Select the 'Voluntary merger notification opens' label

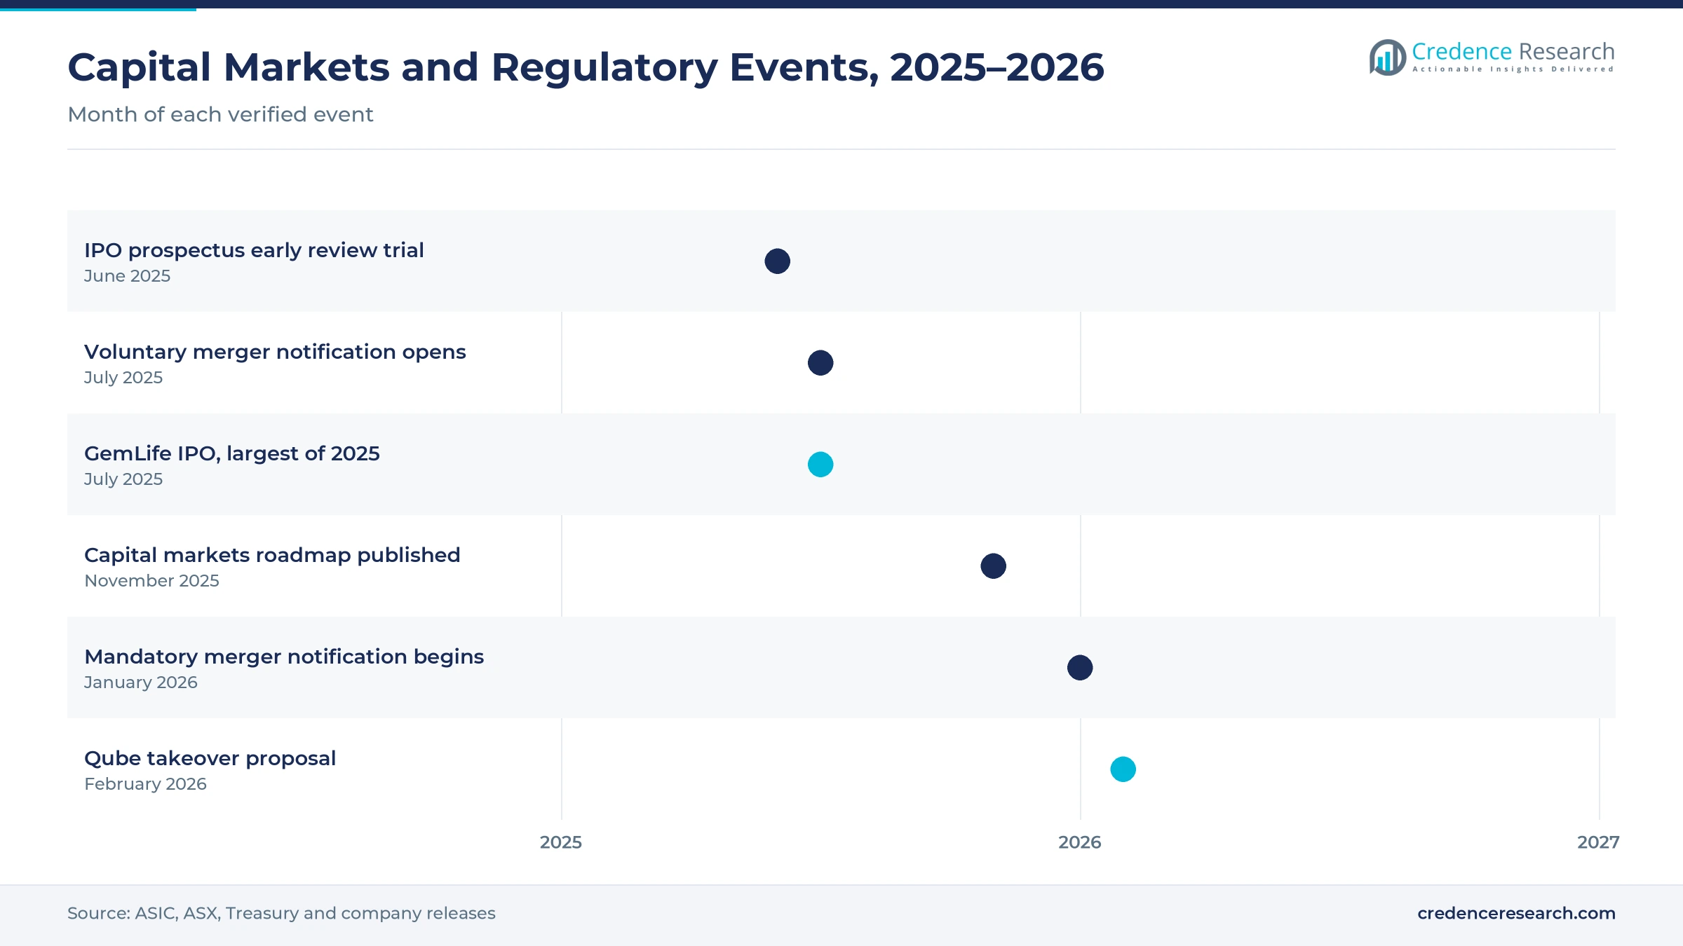275,352
